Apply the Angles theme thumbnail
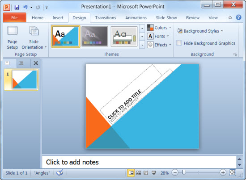This screenshot has height=180, width=246. coord(66,36)
